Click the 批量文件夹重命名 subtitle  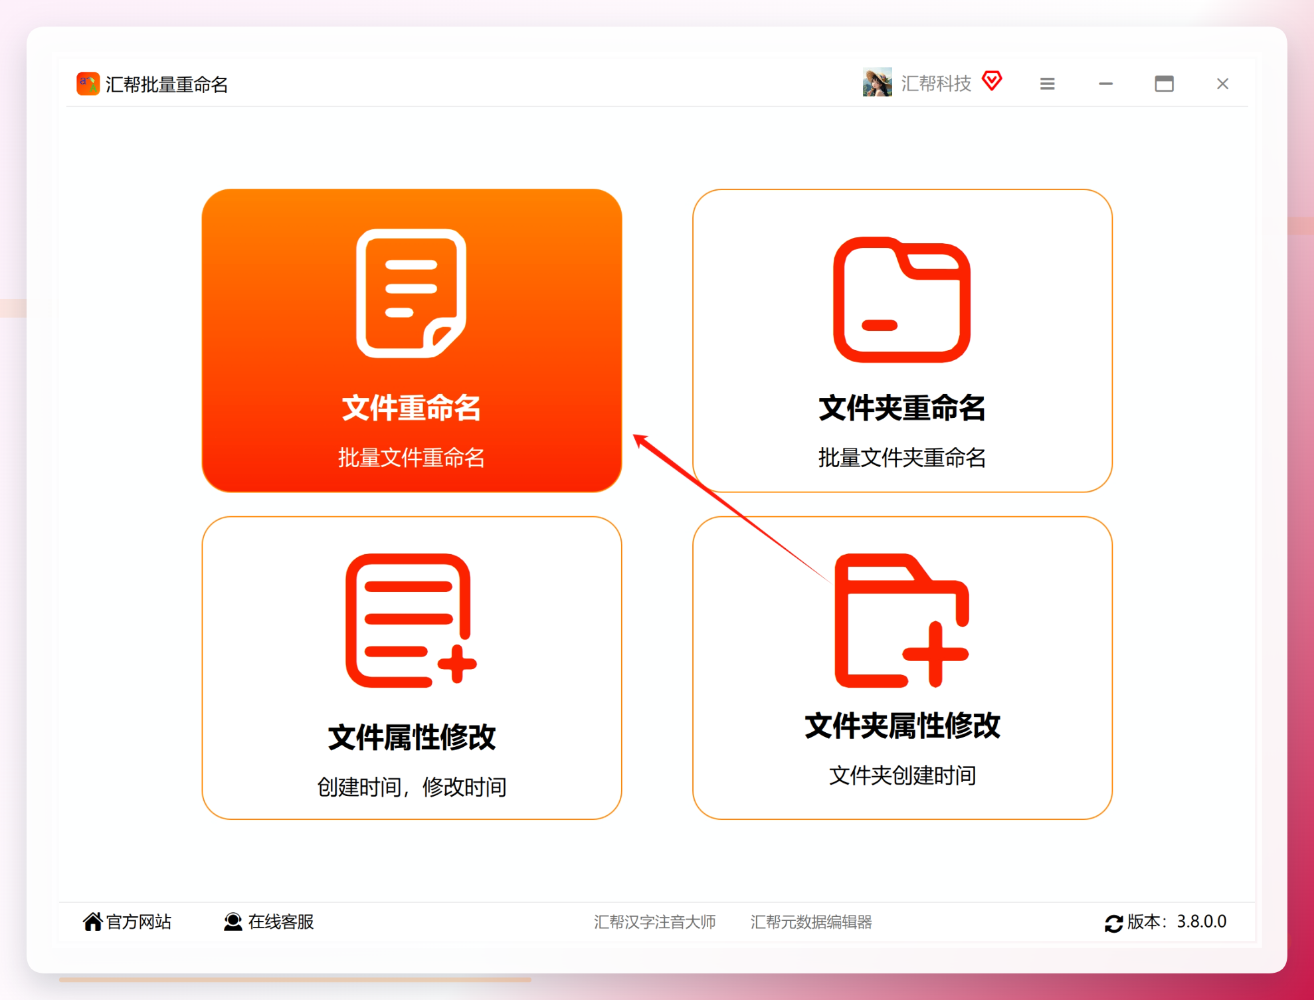[901, 457]
